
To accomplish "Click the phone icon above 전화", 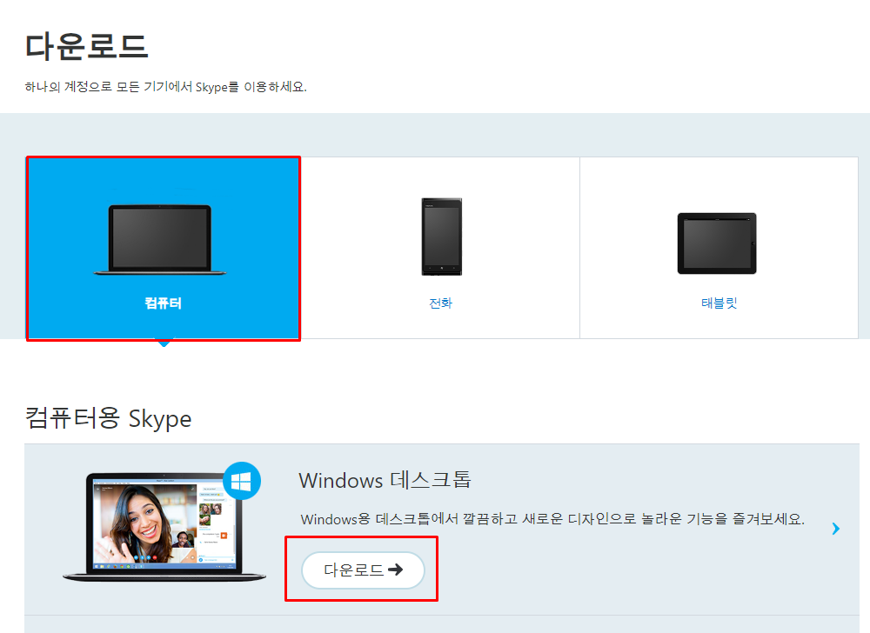I will click(x=442, y=237).
